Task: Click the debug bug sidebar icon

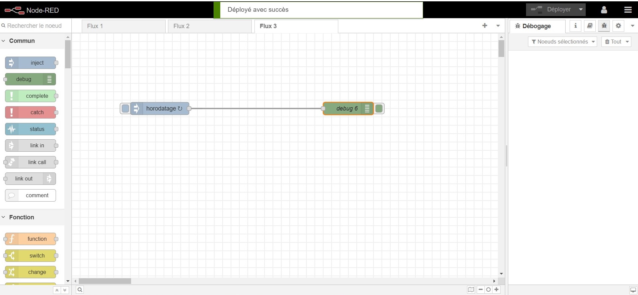Action: (x=604, y=26)
